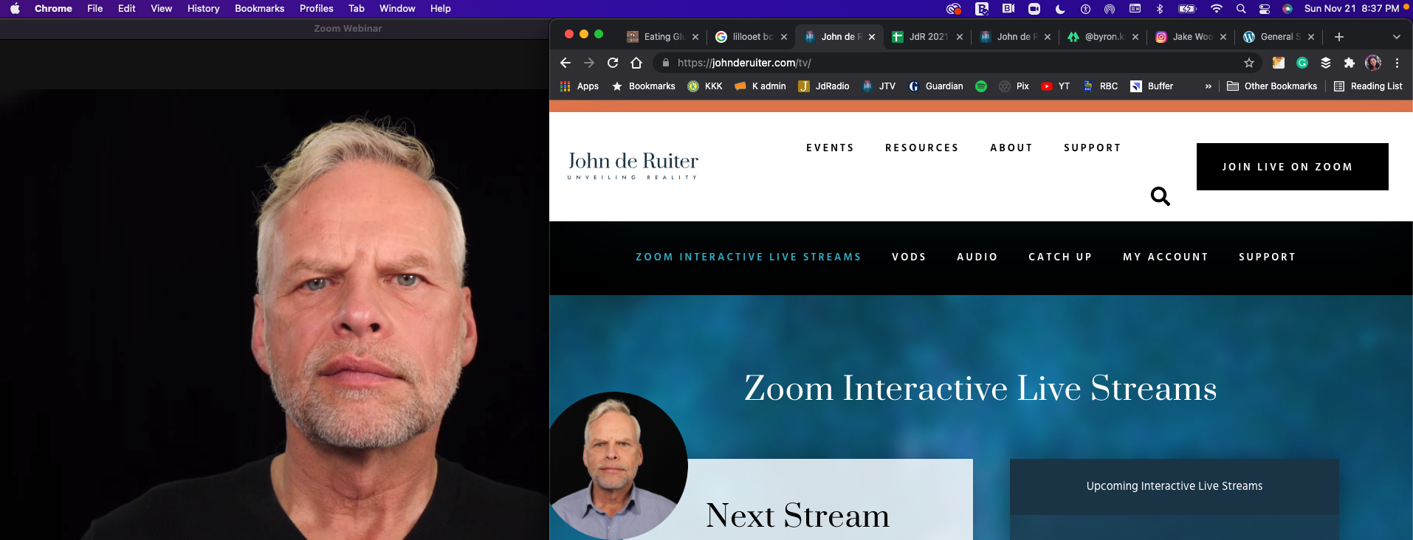Screen dimensions: 1413x540
Task: Open the RESOURCES navigation link
Action: pos(922,148)
